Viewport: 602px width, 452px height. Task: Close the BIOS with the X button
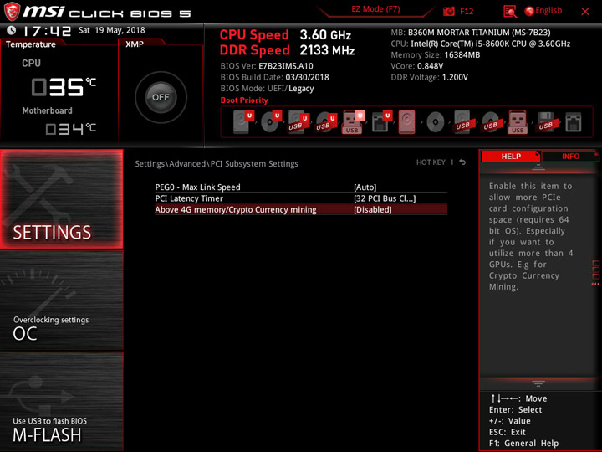[x=585, y=12]
